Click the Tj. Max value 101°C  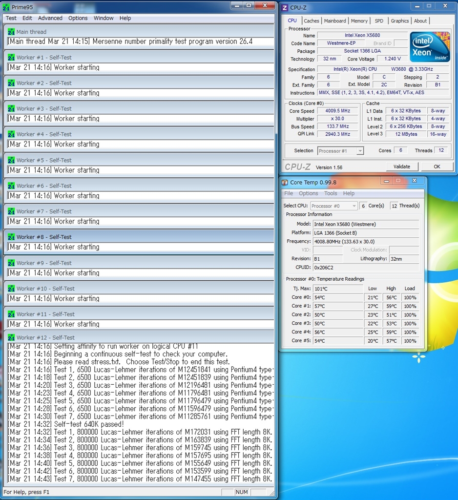click(338, 289)
